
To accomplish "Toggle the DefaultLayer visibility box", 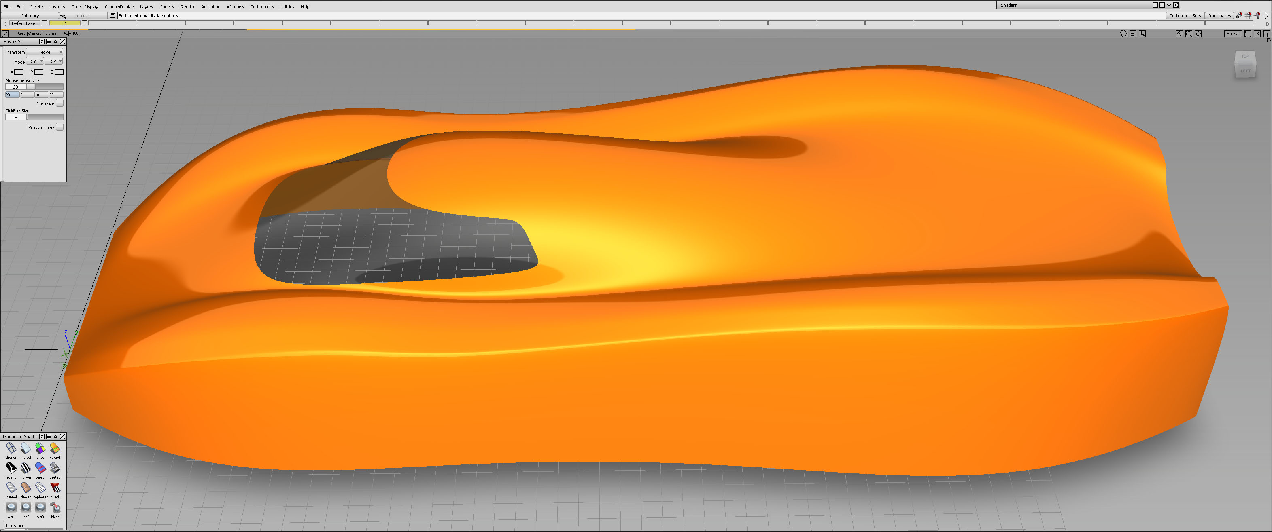I will coord(45,23).
